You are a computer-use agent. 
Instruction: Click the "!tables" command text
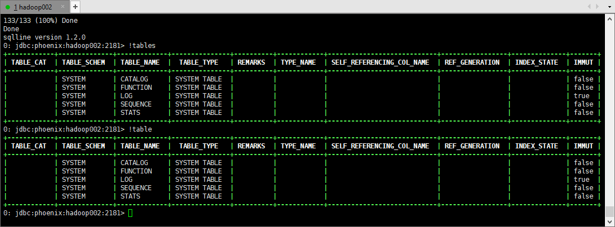[x=142, y=46]
